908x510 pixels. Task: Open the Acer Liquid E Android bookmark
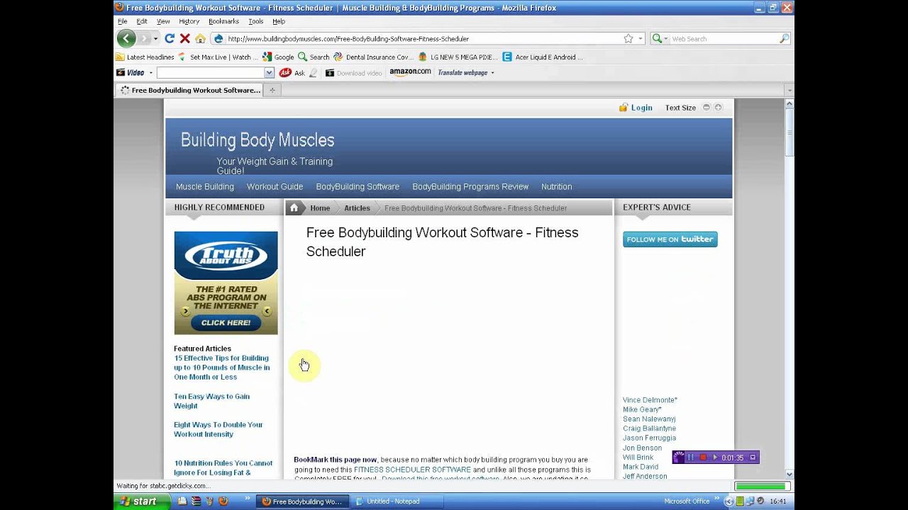(x=543, y=57)
